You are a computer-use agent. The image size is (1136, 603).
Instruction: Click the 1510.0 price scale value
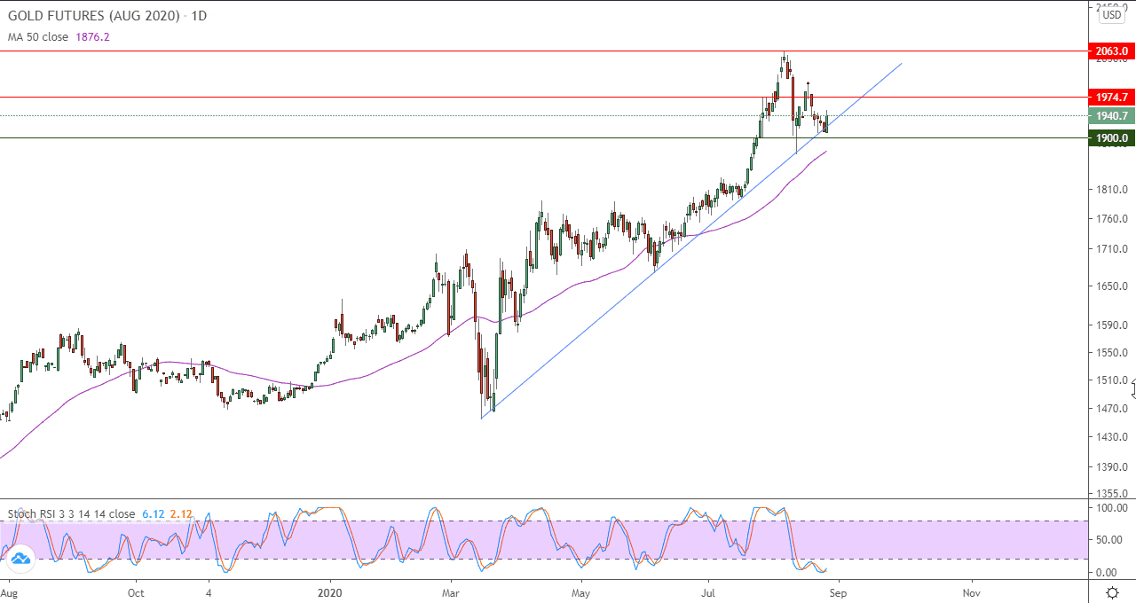[x=1112, y=380]
